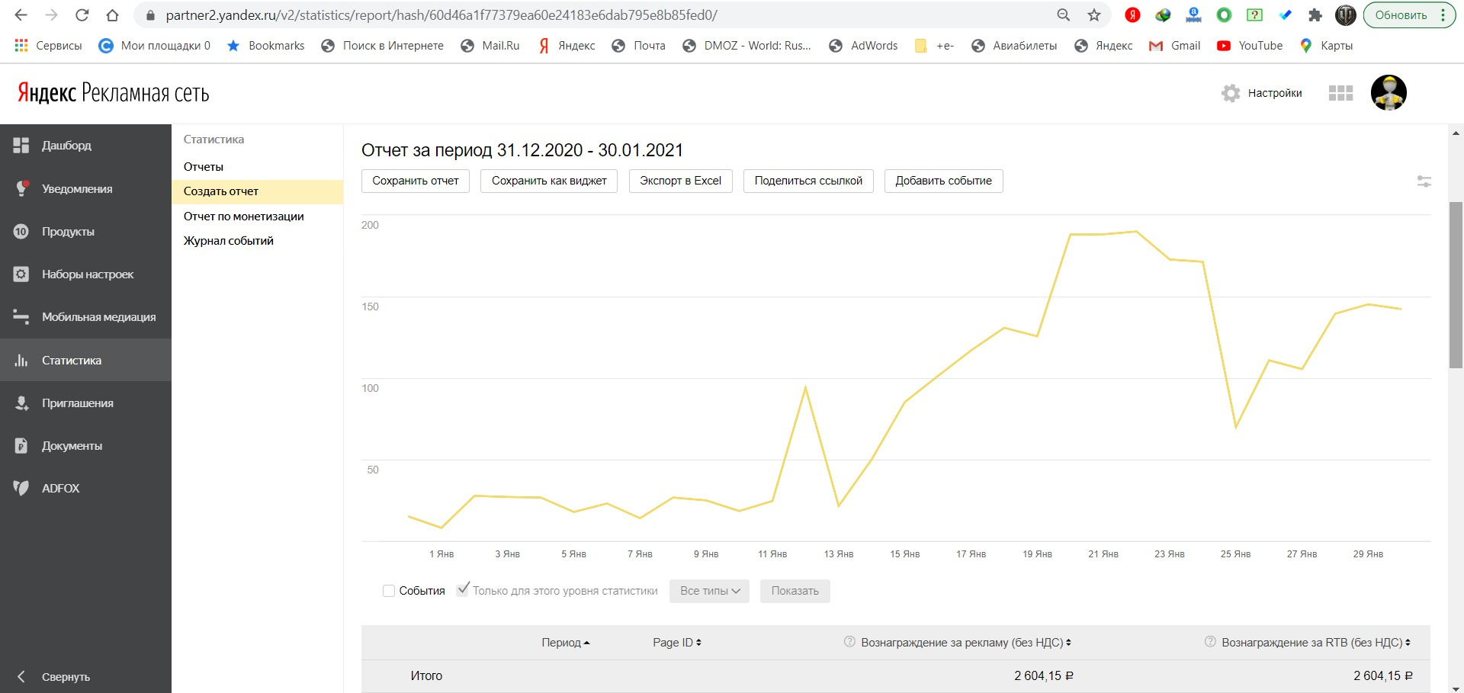Click scrollbar up arrow
Screen dimensions: 1464x693
pyautogui.click(x=1456, y=133)
